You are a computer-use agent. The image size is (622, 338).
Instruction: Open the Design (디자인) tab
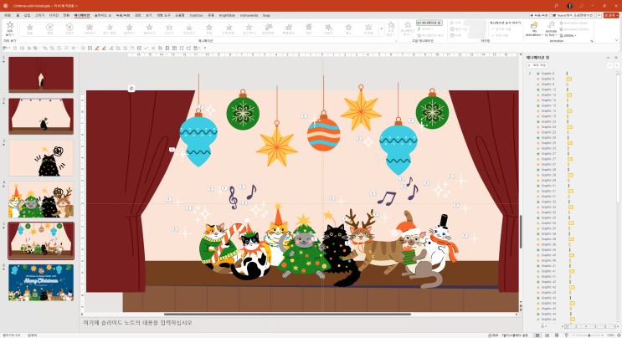click(54, 15)
